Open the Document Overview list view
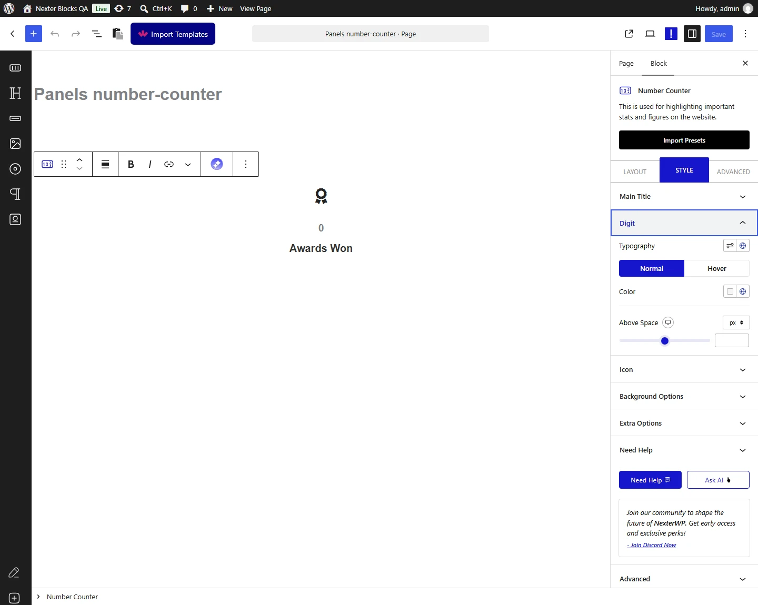 click(97, 34)
